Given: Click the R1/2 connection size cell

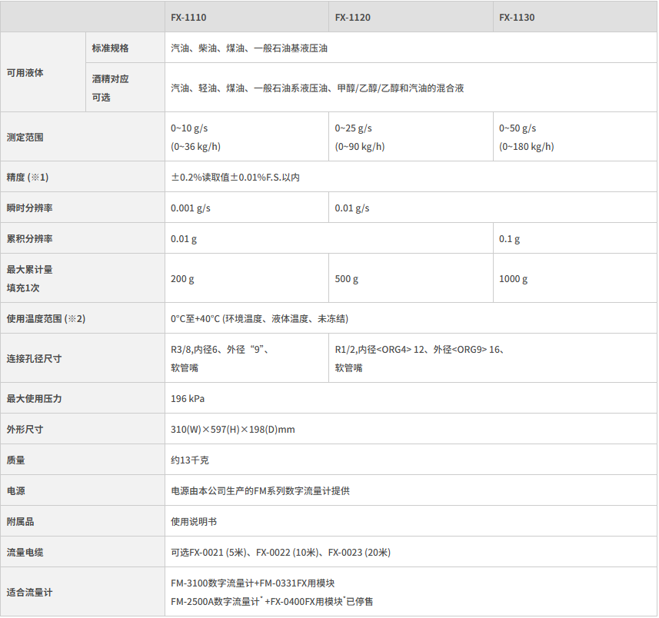Looking at the screenshot, I should [493, 358].
